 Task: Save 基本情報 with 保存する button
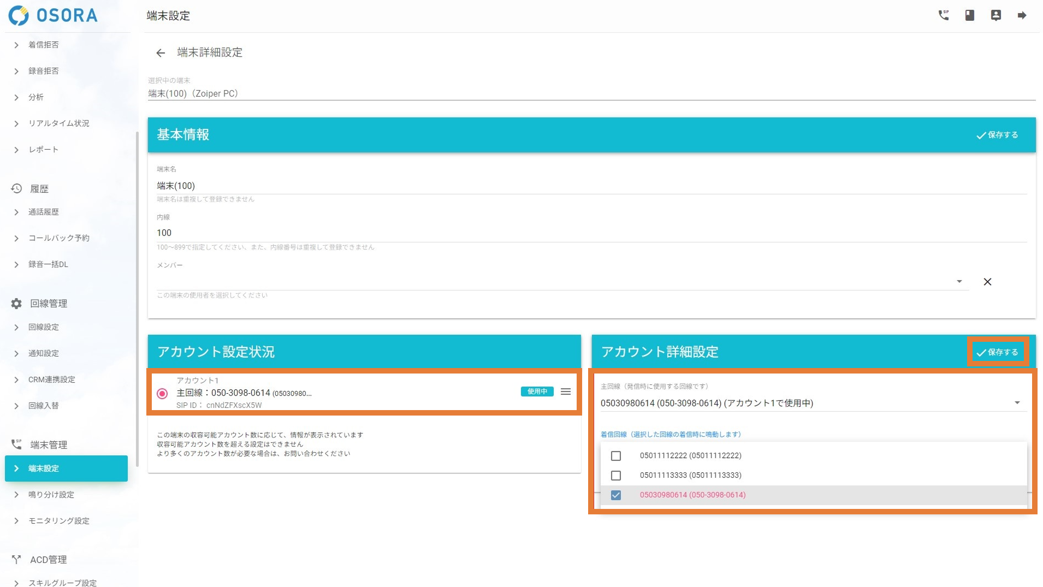(x=997, y=135)
